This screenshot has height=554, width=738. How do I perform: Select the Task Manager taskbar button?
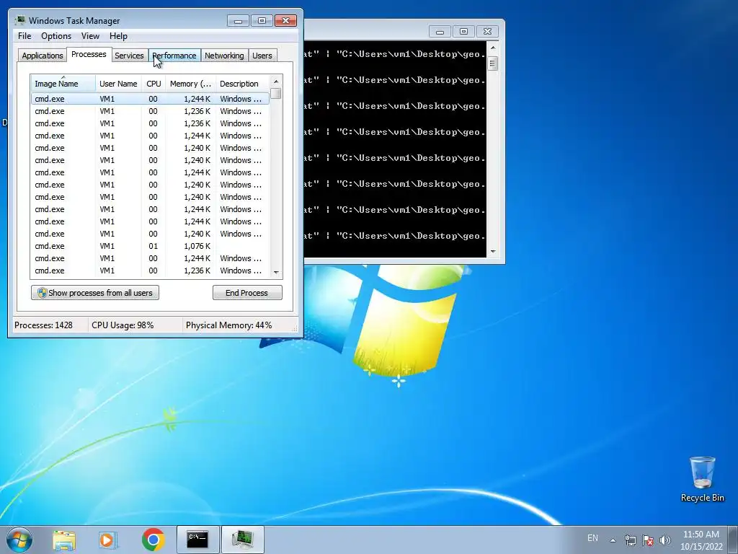point(243,540)
